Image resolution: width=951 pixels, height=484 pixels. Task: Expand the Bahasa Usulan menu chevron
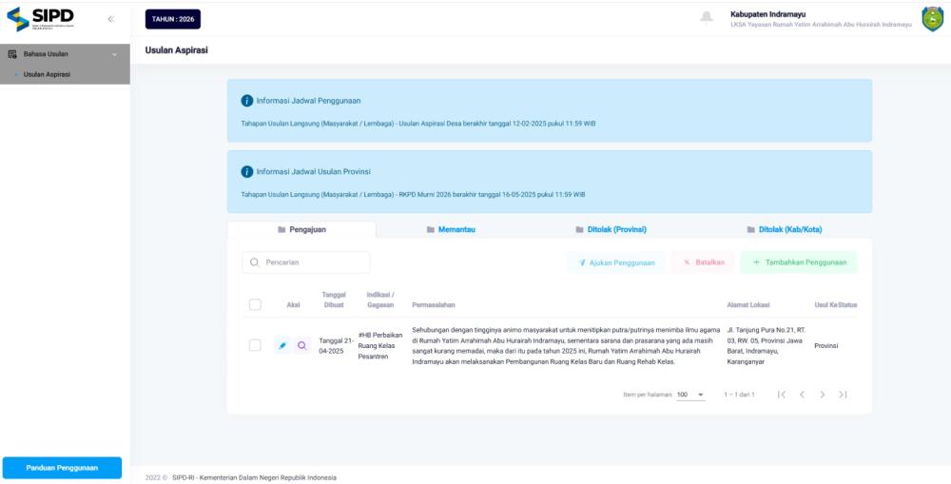pyautogui.click(x=115, y=54)
